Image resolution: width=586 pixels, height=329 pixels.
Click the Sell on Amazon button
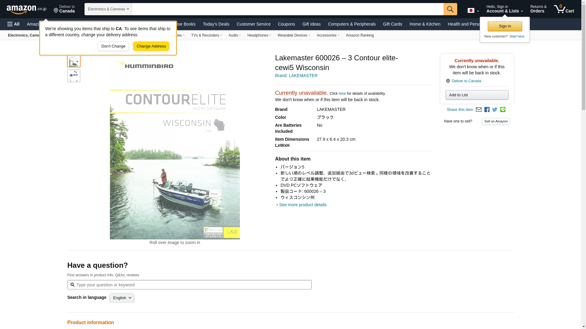(x=496, y=121)
